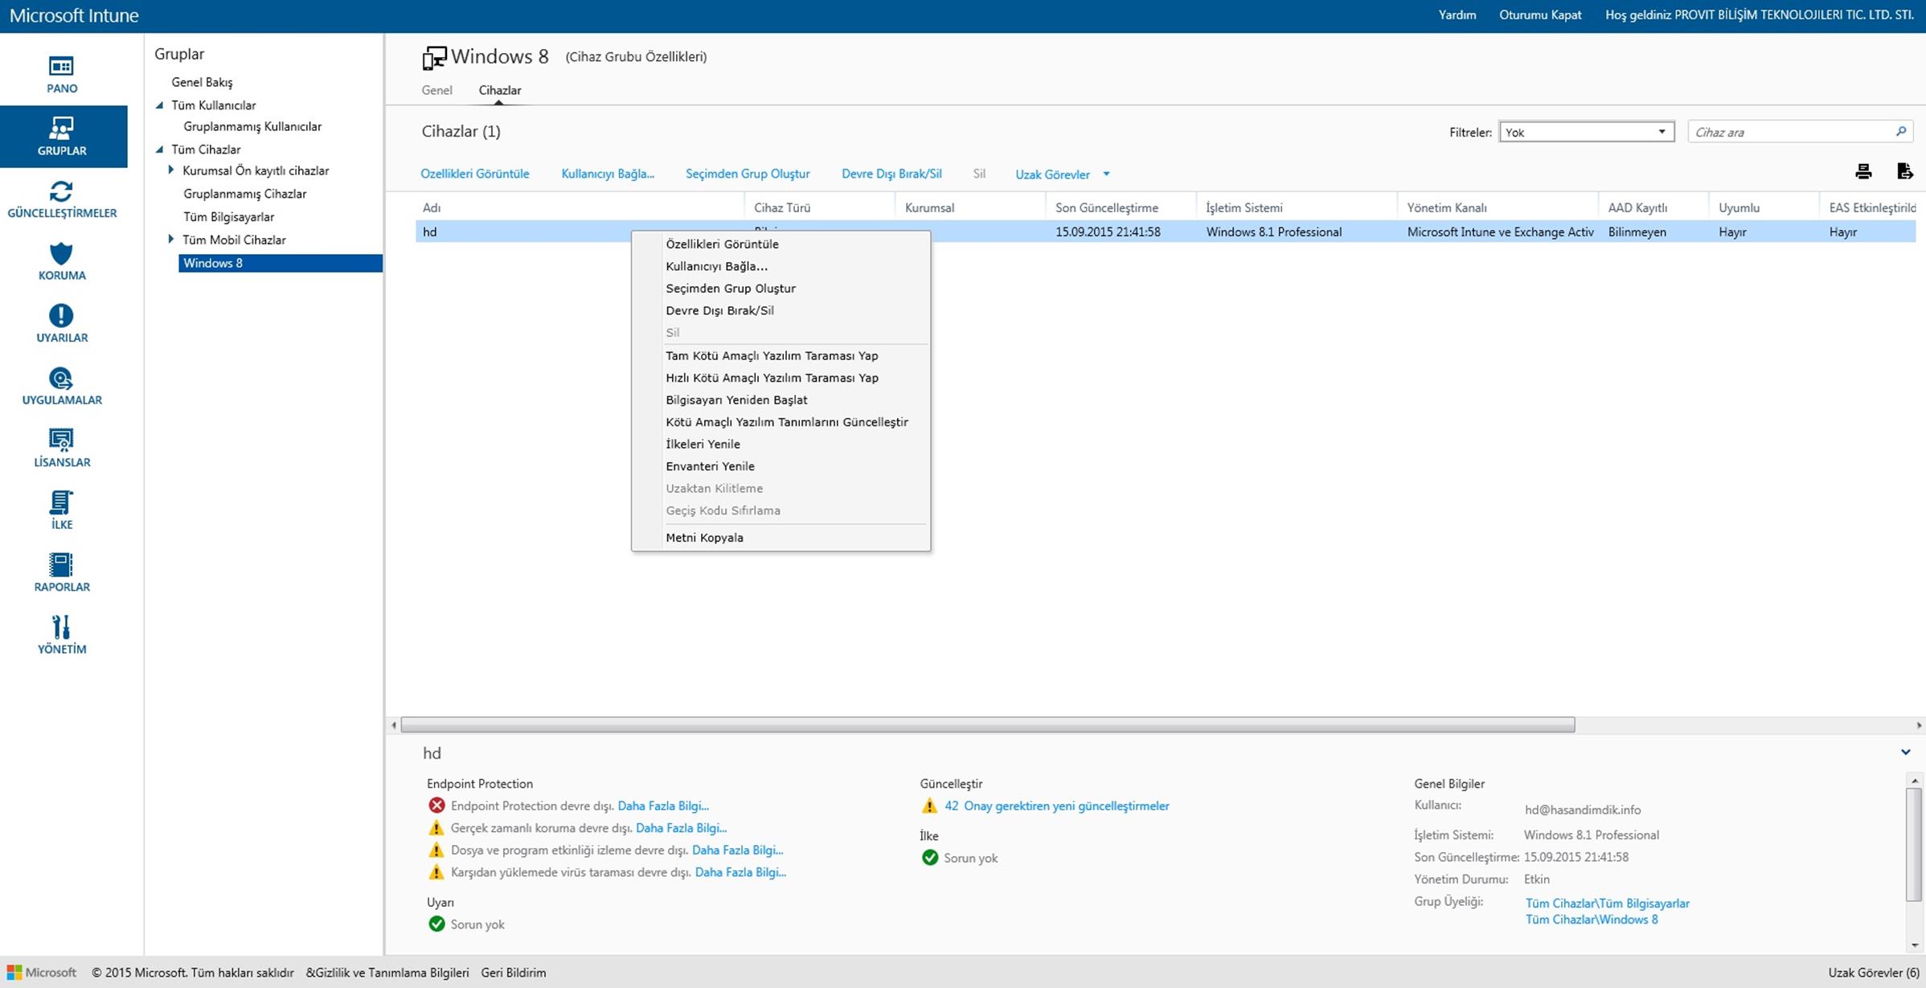Click the search magnifier in Cihaz ara
1926x988 pixels.
[x=1901, y=132]
